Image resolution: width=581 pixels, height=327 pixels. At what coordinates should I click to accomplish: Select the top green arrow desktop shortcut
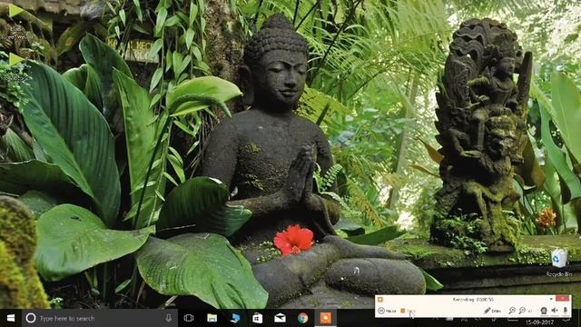pyautogui.click(x=15, y=11)
